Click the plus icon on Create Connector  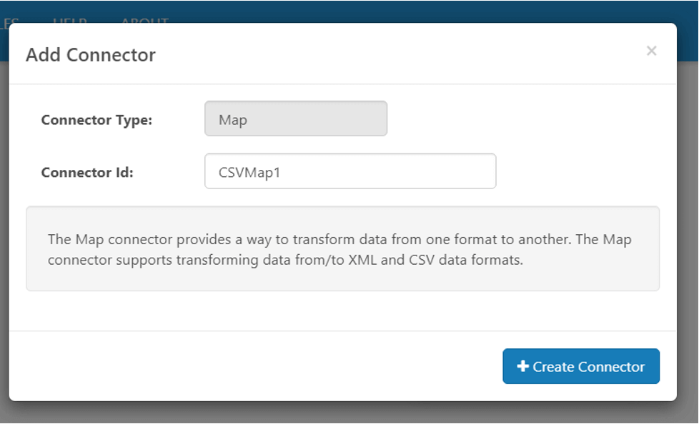click(x=522, y=366)
